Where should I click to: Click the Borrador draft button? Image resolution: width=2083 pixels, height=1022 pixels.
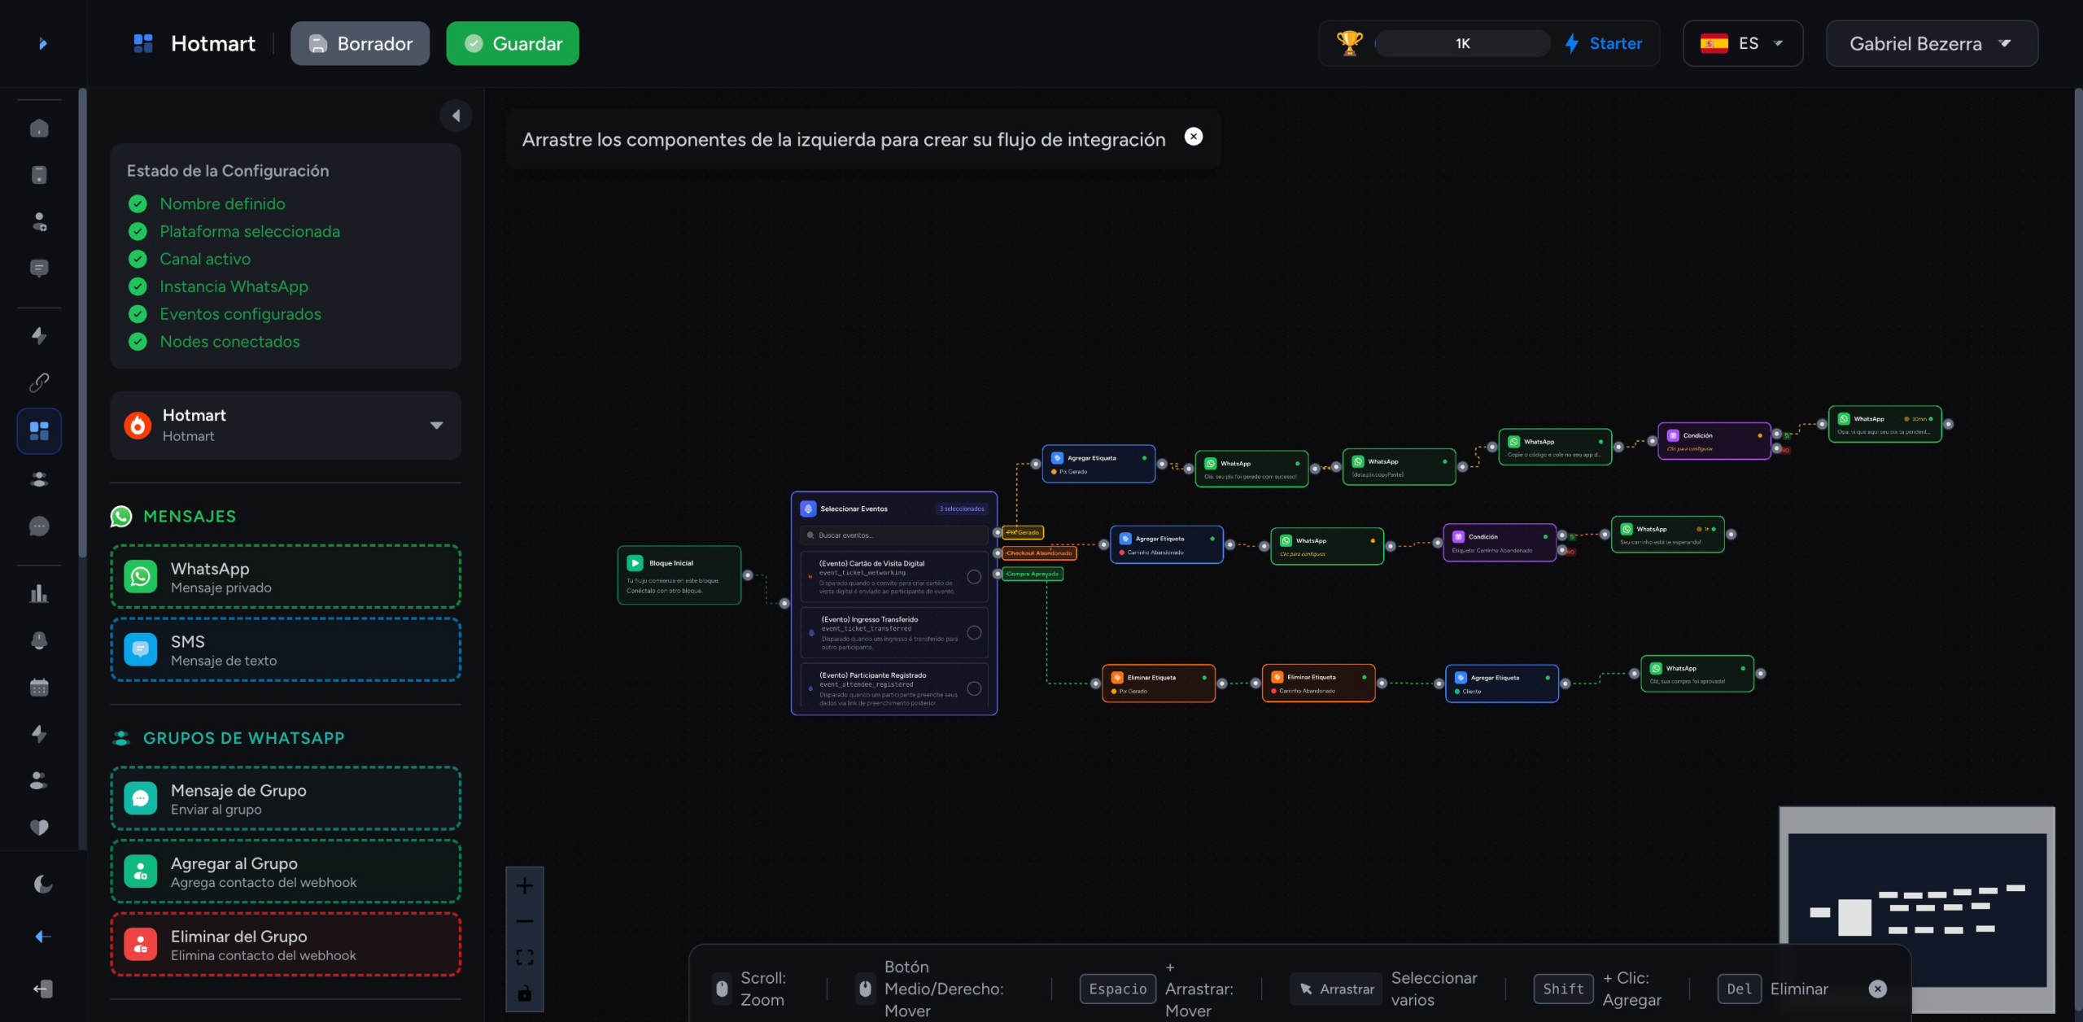coord(360,43)
